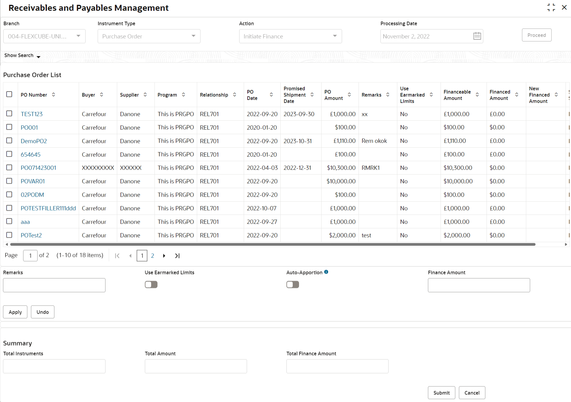The image size is (571, 402).
Task: Switch to page 2 of list
Action: [152, 256]
